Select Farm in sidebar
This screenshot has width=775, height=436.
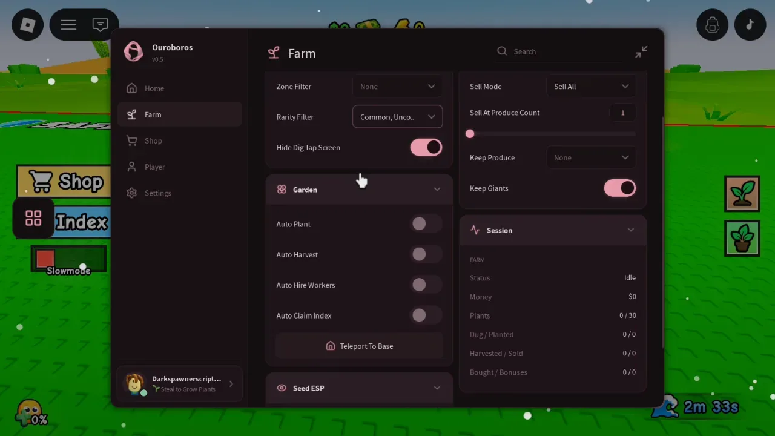coord(180,114)
